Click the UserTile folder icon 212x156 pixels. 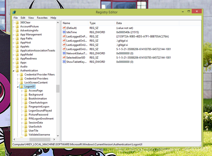click(x=26, y=130)
